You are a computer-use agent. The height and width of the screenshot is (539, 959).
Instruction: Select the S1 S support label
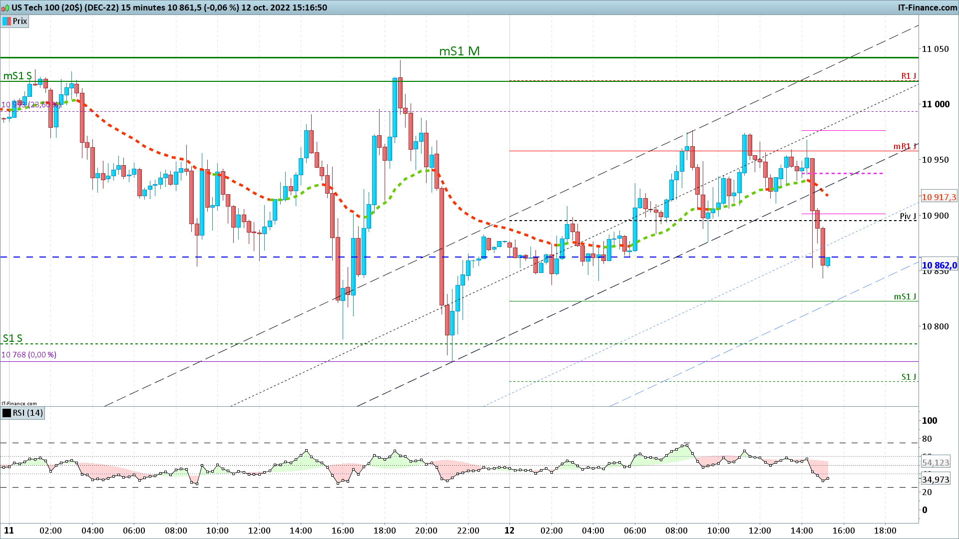tap(13, 338)
